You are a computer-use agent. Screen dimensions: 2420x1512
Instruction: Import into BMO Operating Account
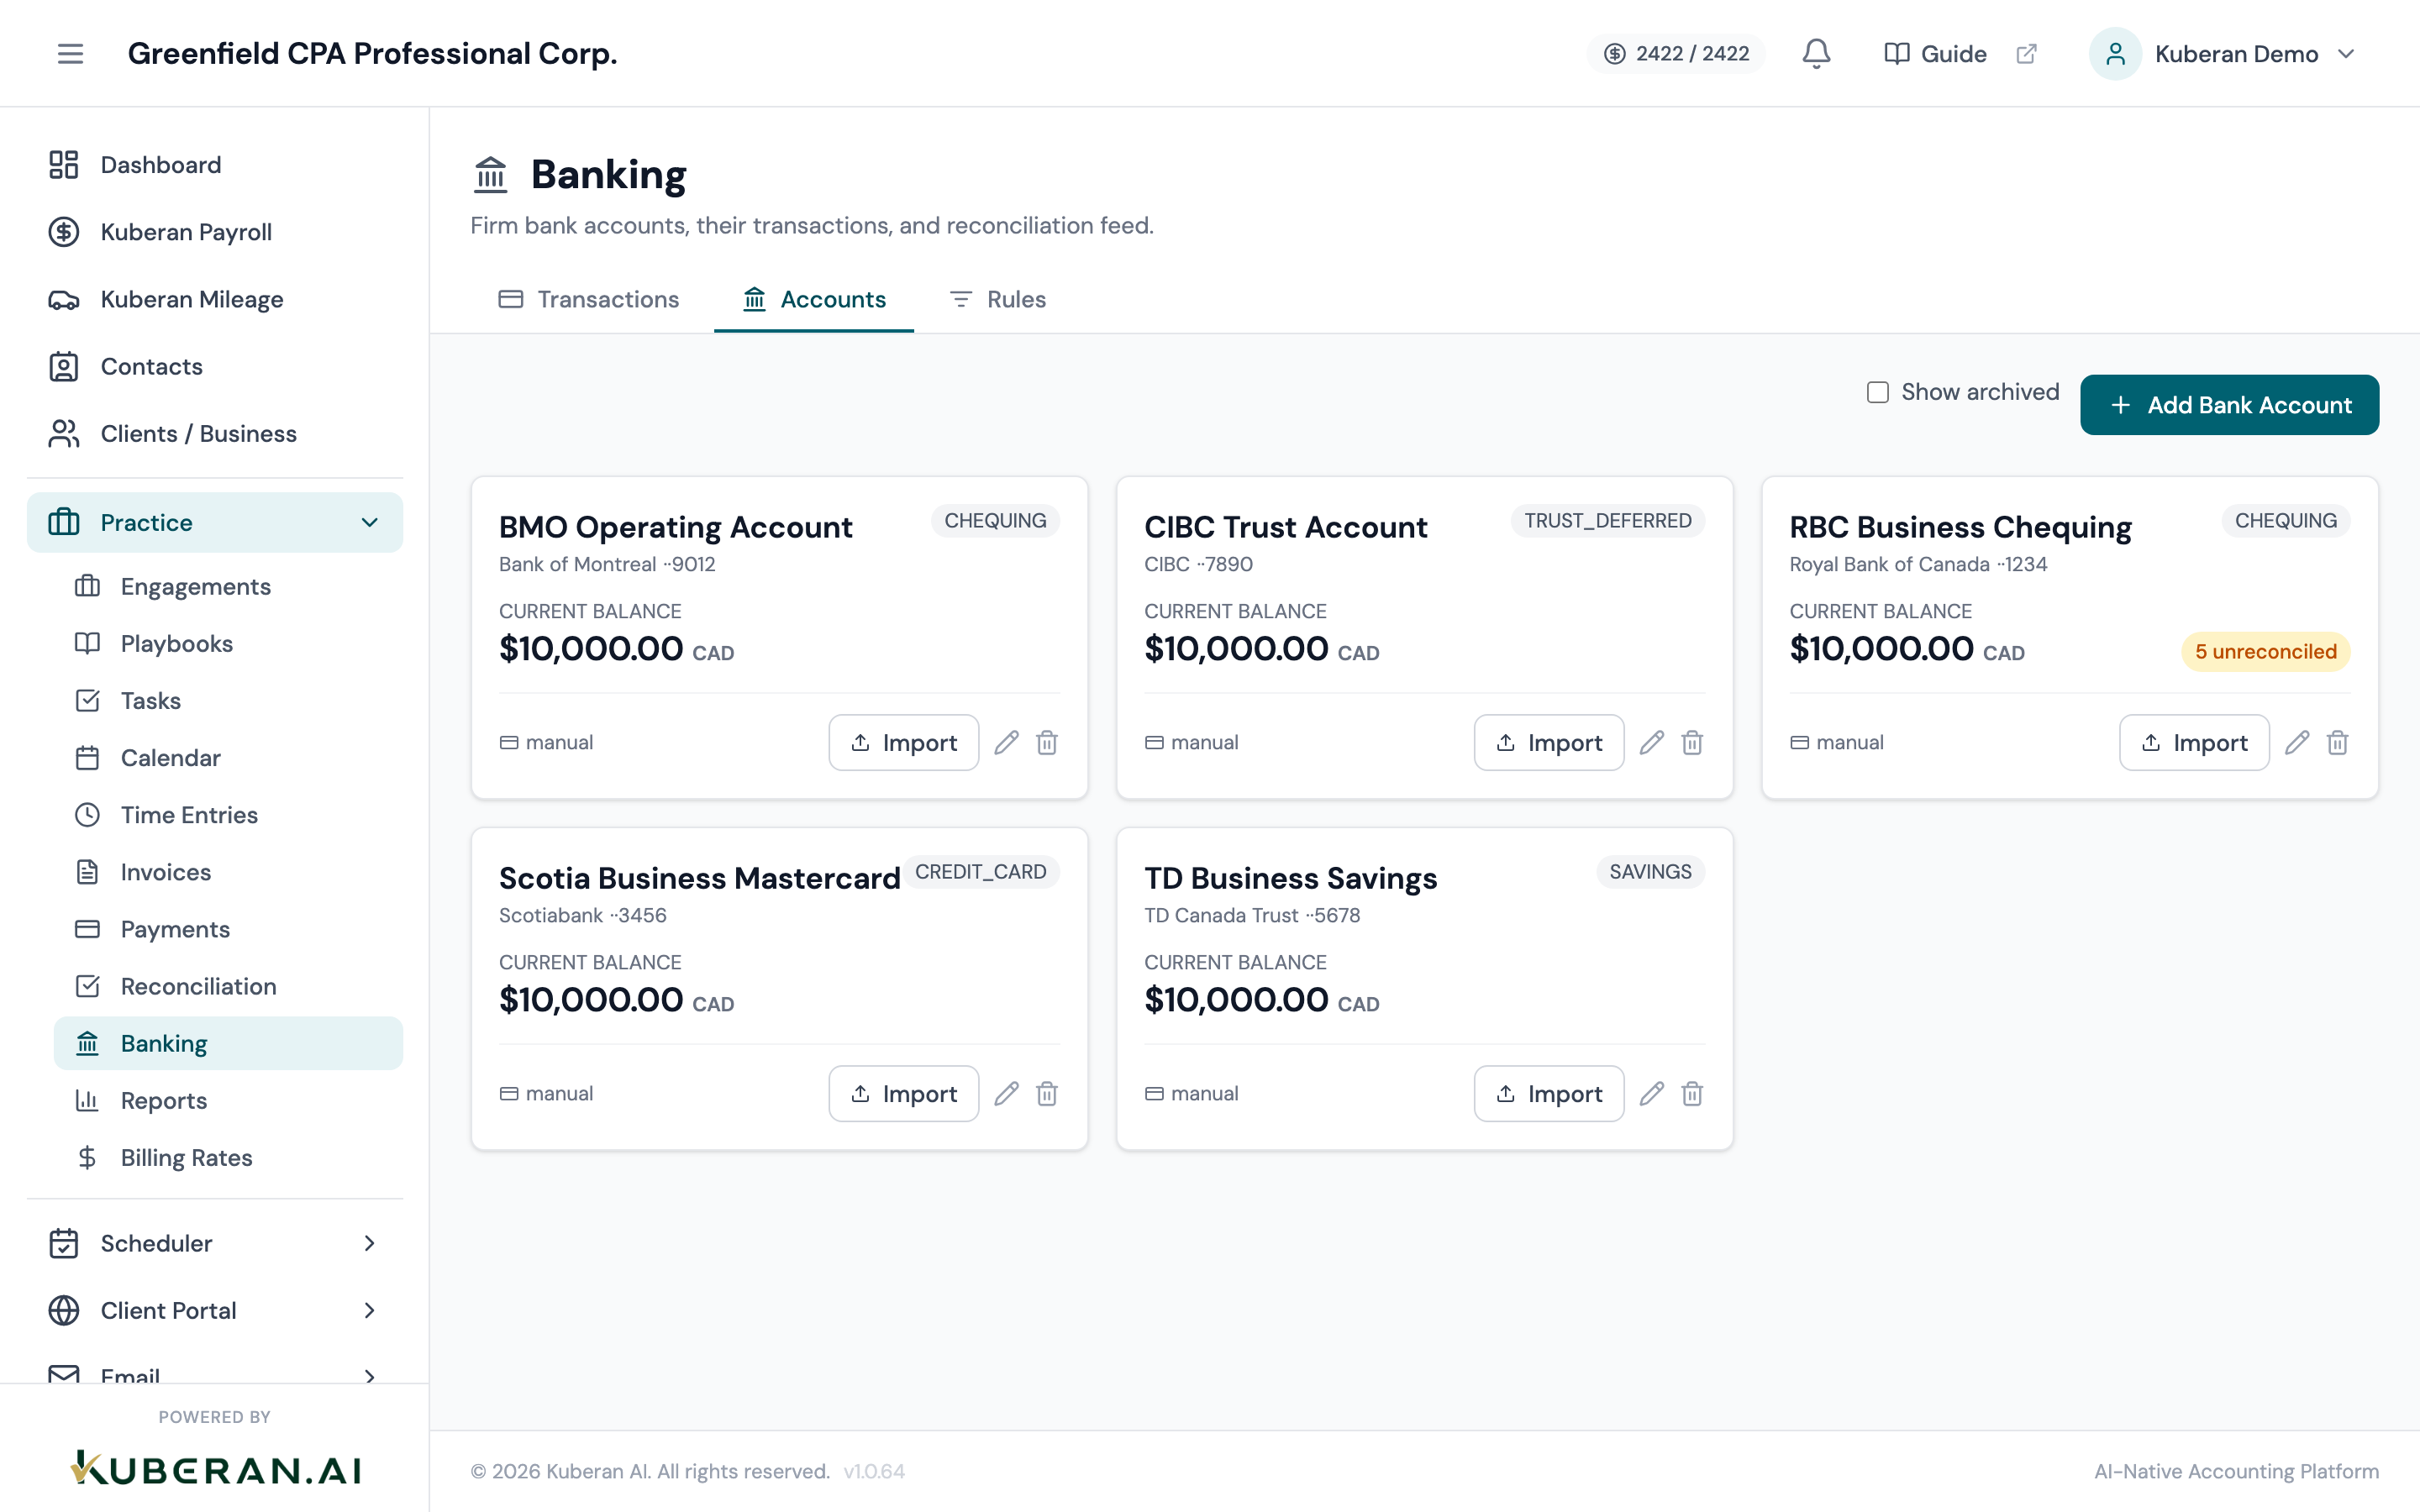pos(903,742)
